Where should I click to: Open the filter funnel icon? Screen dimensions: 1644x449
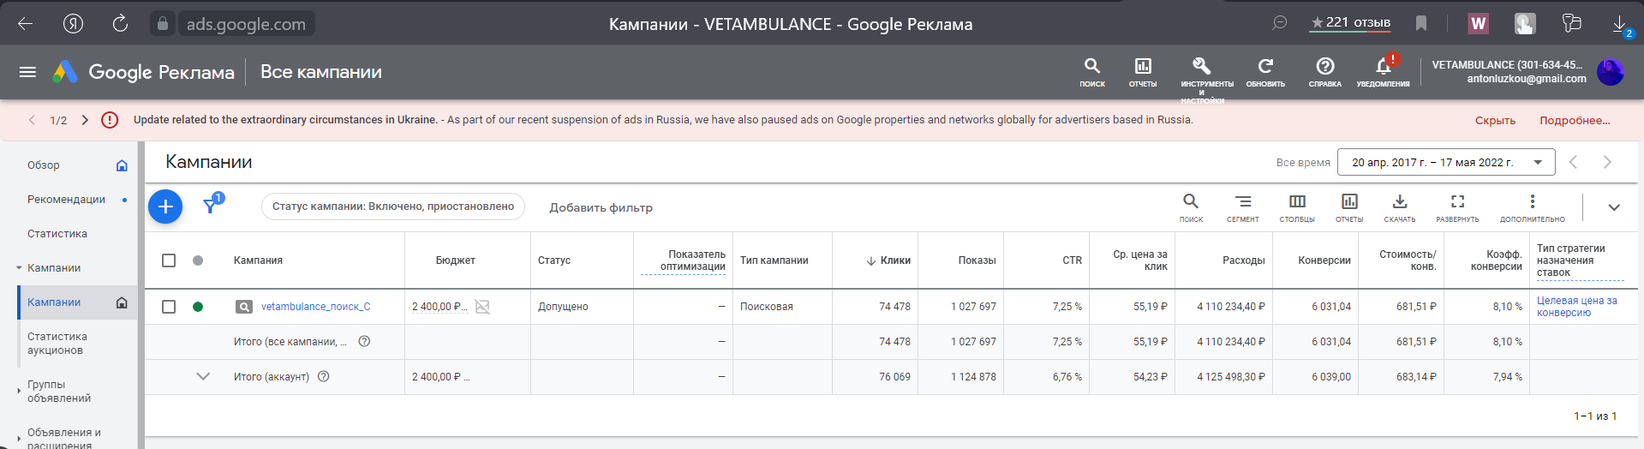click(211, 206)
